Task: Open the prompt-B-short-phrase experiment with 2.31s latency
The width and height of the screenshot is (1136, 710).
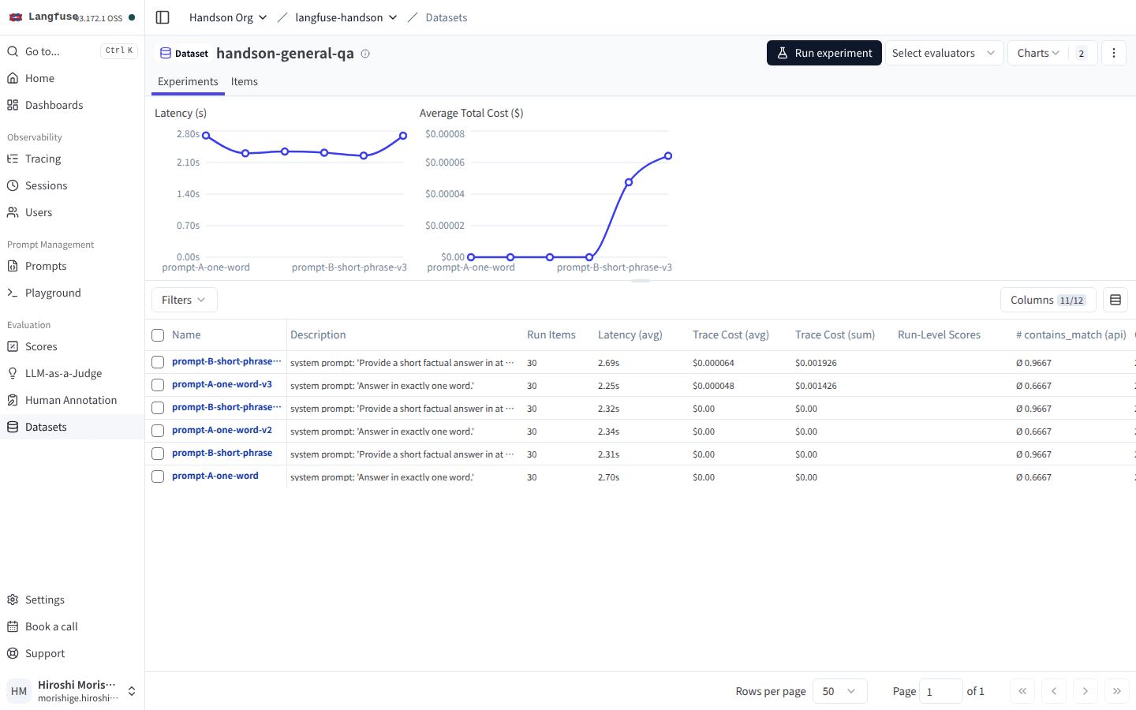Action: [222, 453]
